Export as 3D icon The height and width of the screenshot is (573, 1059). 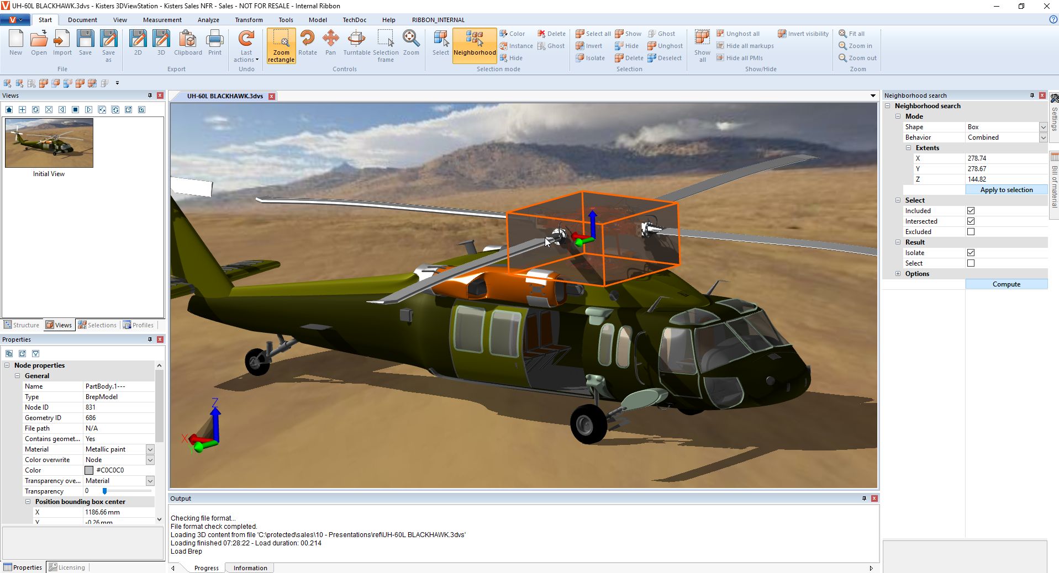point(161,43)
